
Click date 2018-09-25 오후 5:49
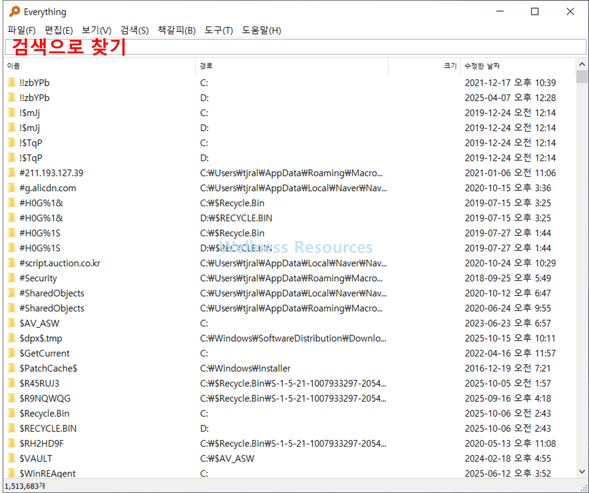[x=507, y=278]
